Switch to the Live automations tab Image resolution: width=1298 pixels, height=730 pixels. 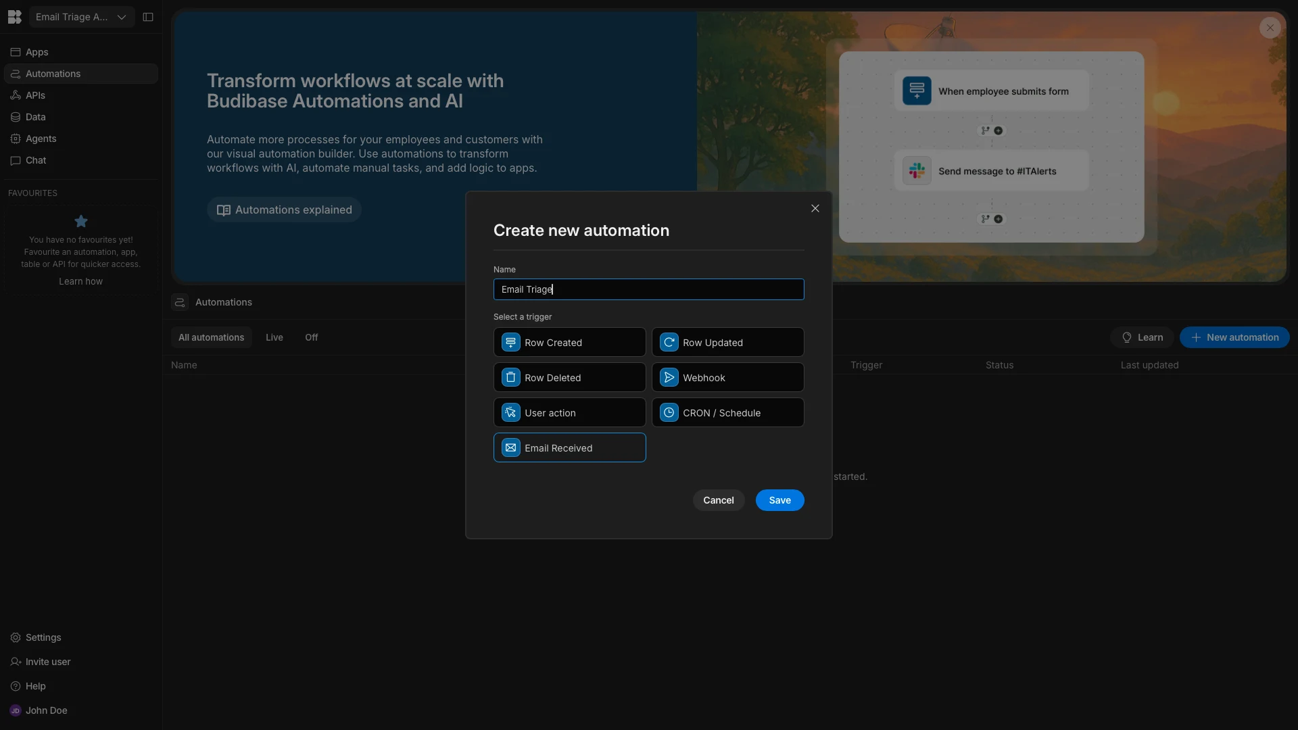pyautogui.click(x=274, y=337)
